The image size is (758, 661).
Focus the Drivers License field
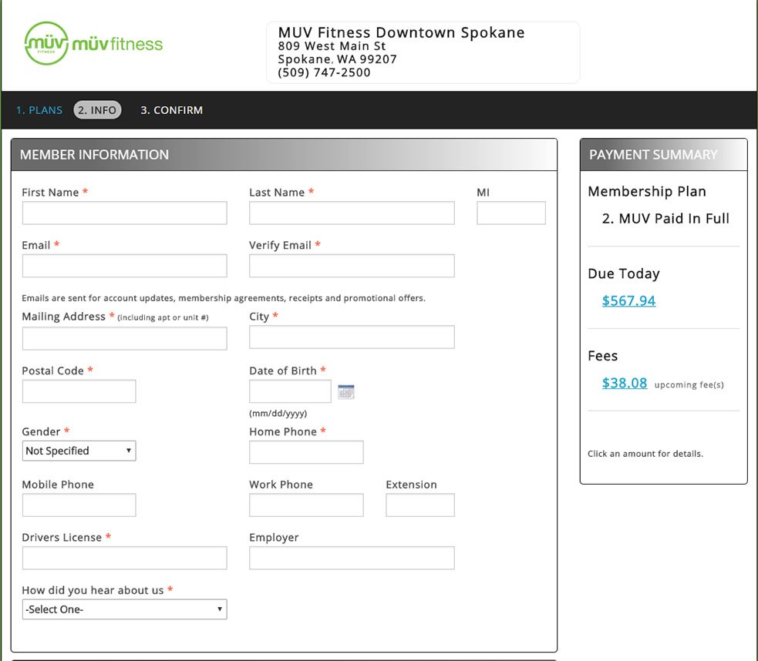click(x=124, y=559)
